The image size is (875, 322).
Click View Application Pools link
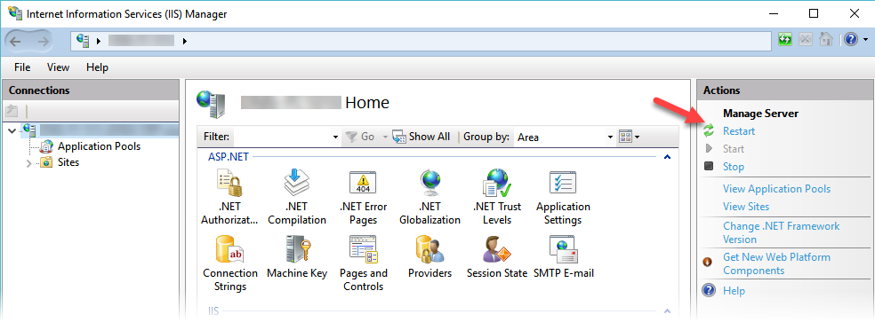(777, 189)
